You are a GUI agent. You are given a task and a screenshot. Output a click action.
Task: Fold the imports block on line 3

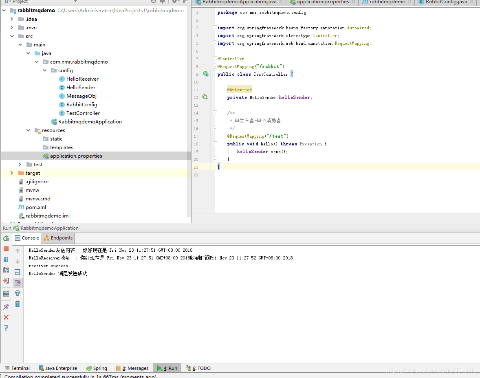(x=215, y=28)
